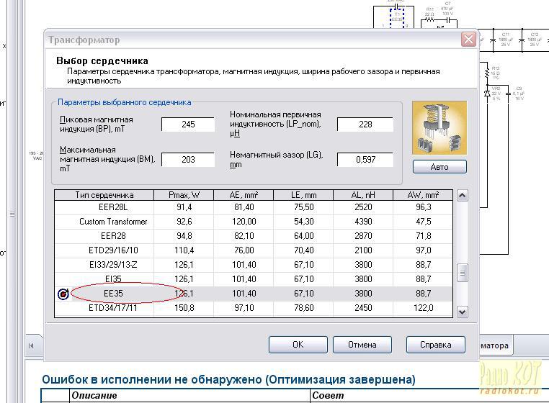Click the transformer core picture icon
This screenshot has height=403, width=549.
(x=439, y=127)
